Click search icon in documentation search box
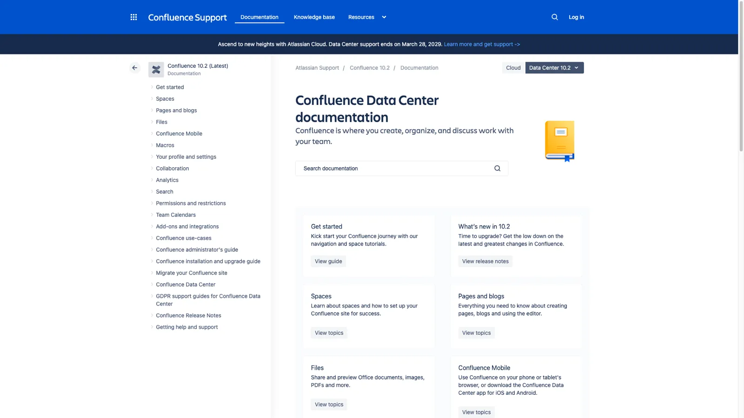744x418 pixels. 497,169
